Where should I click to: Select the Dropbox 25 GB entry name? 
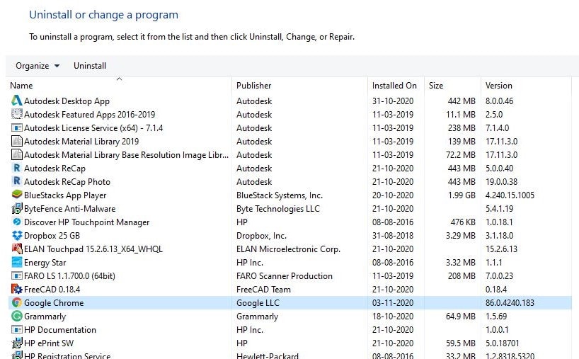click(x=52, y=236)
